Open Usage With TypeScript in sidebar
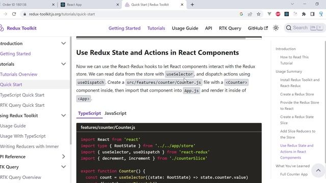Viewport: 326px width, 183px height. 23,136
